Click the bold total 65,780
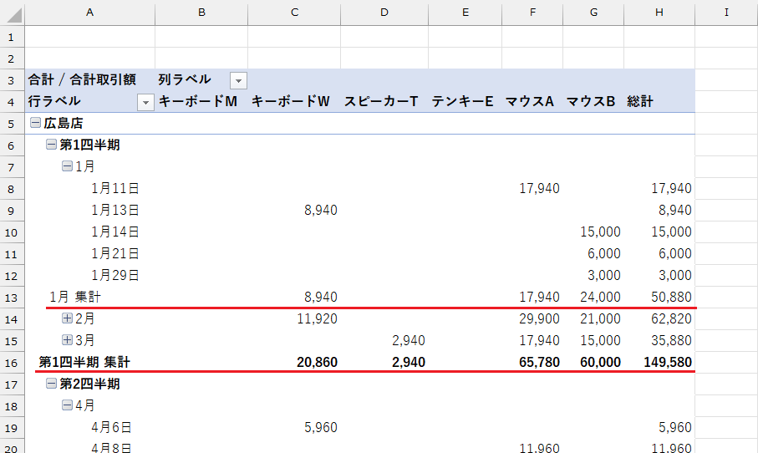This screenshot has width=758, height=453. tap(540, 362)
